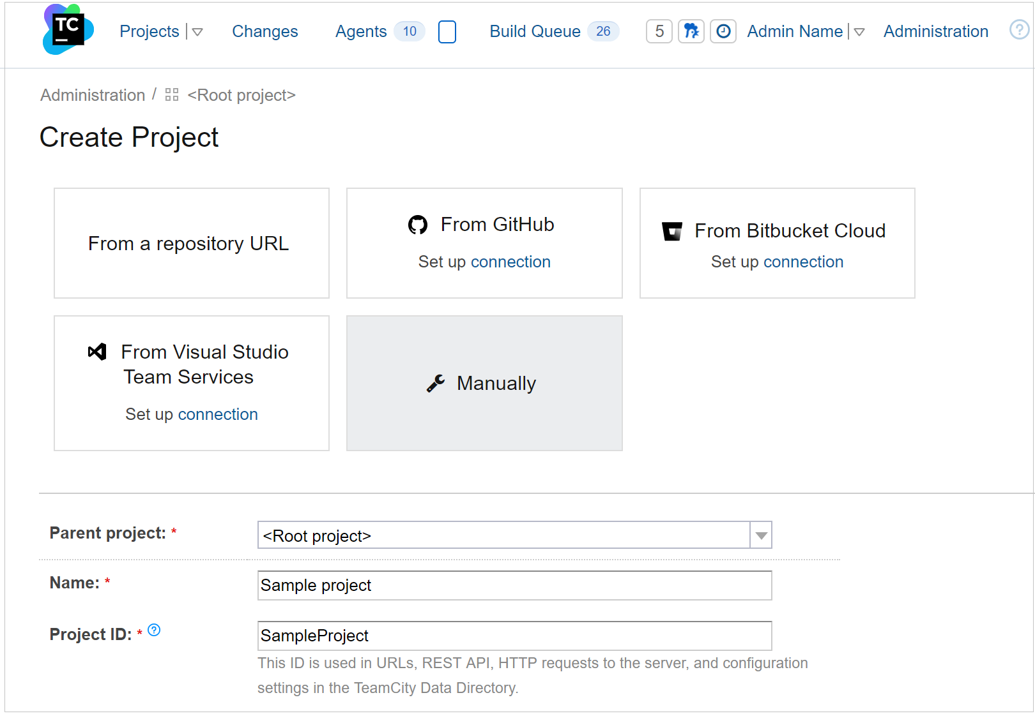Click the Project ID input field

coord(514,636)
